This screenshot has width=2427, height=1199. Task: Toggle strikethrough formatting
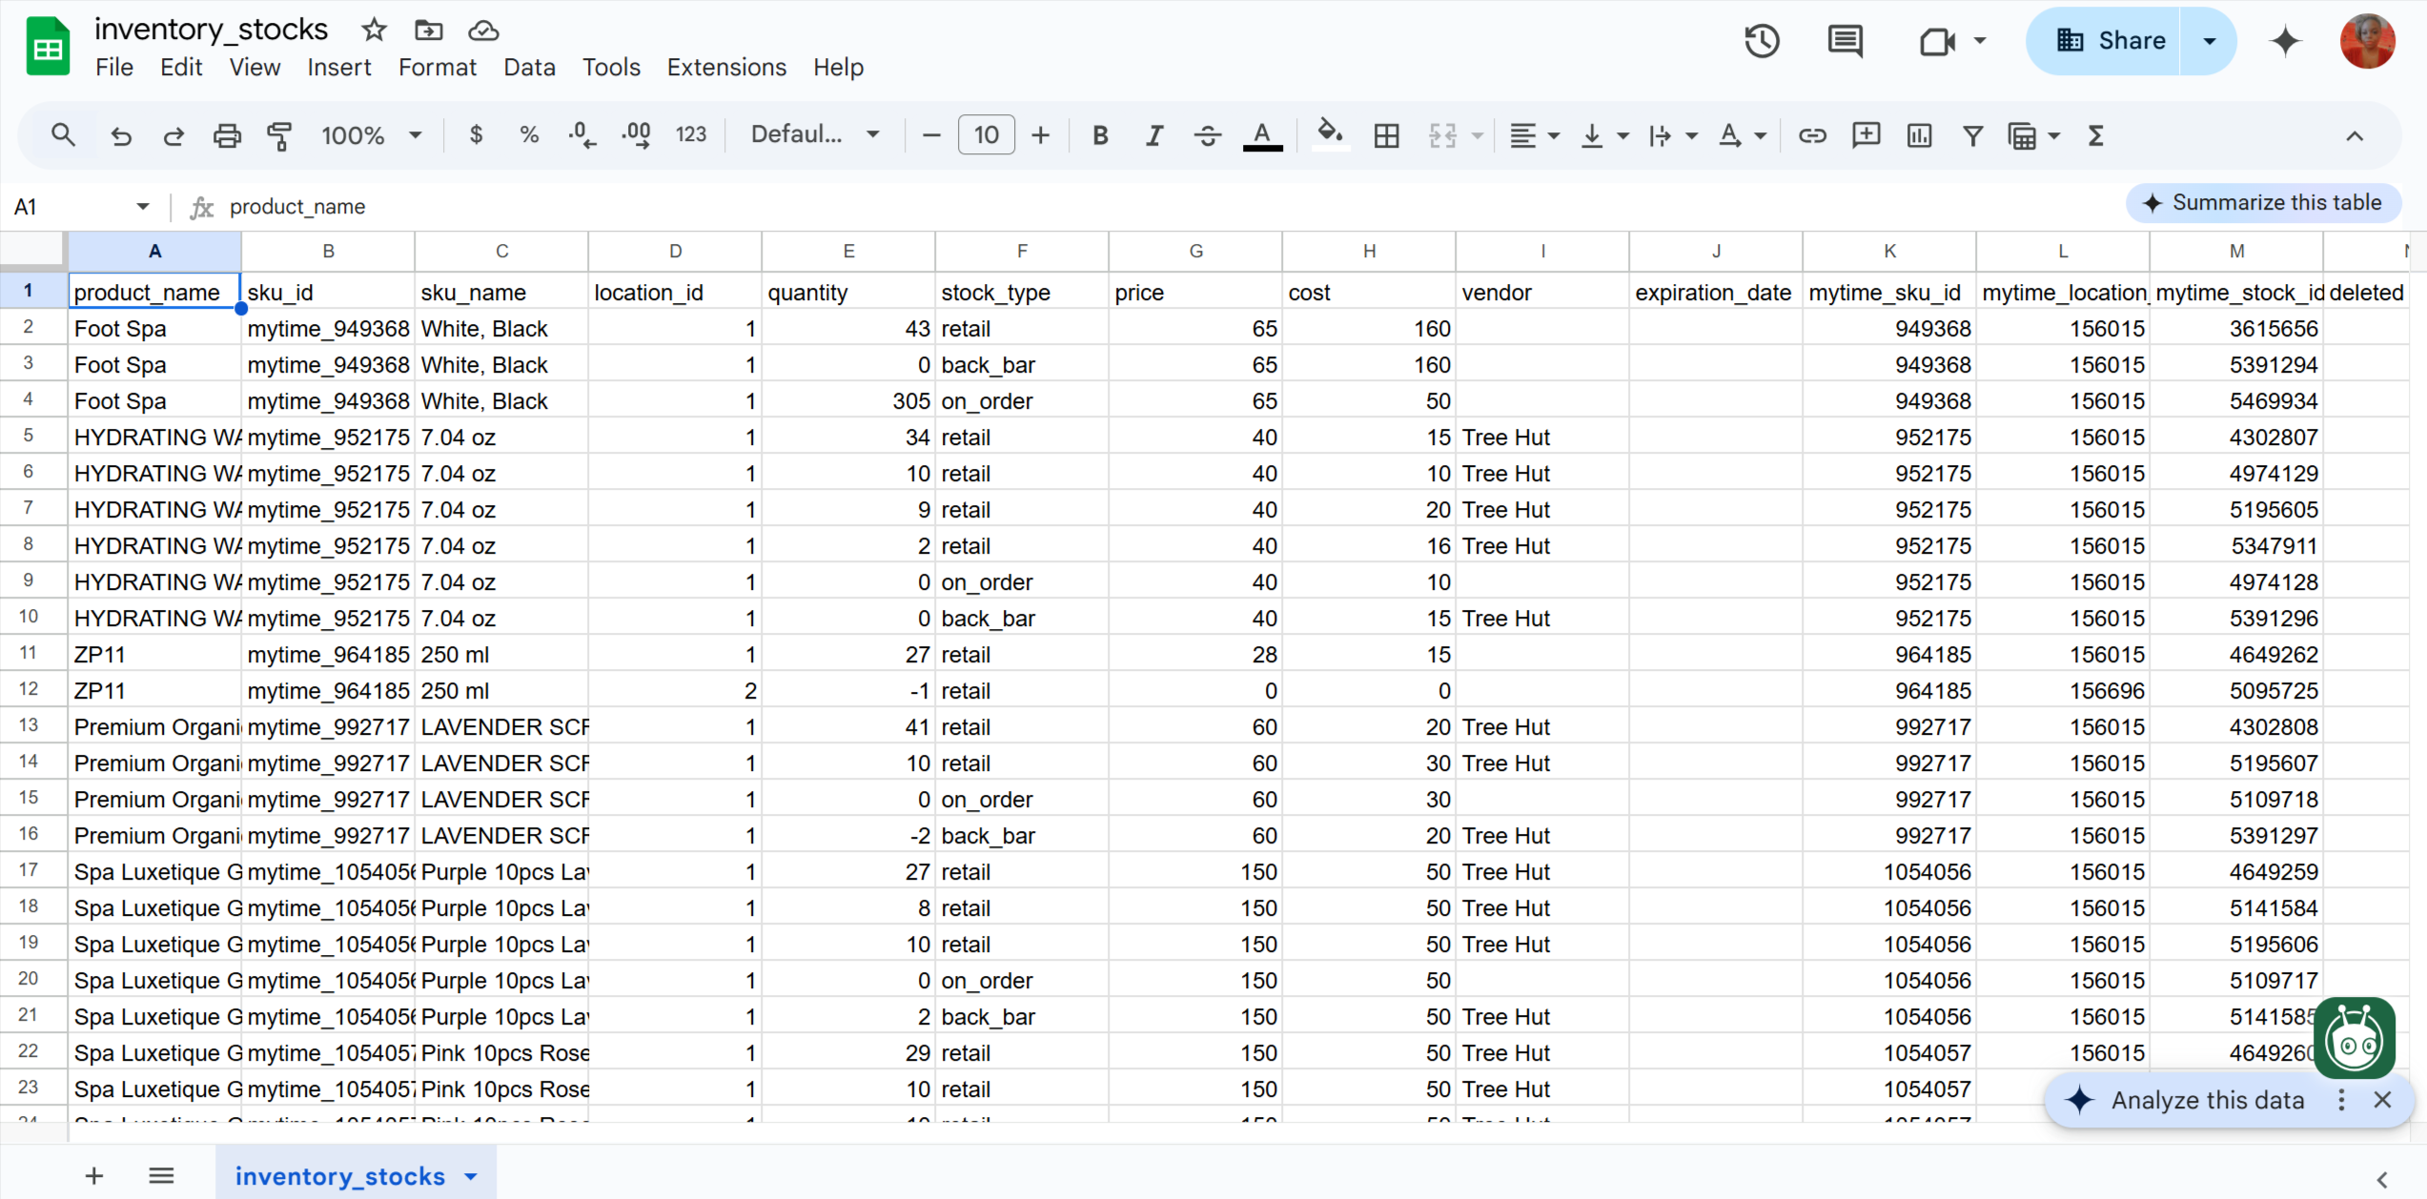point(1207,135)
